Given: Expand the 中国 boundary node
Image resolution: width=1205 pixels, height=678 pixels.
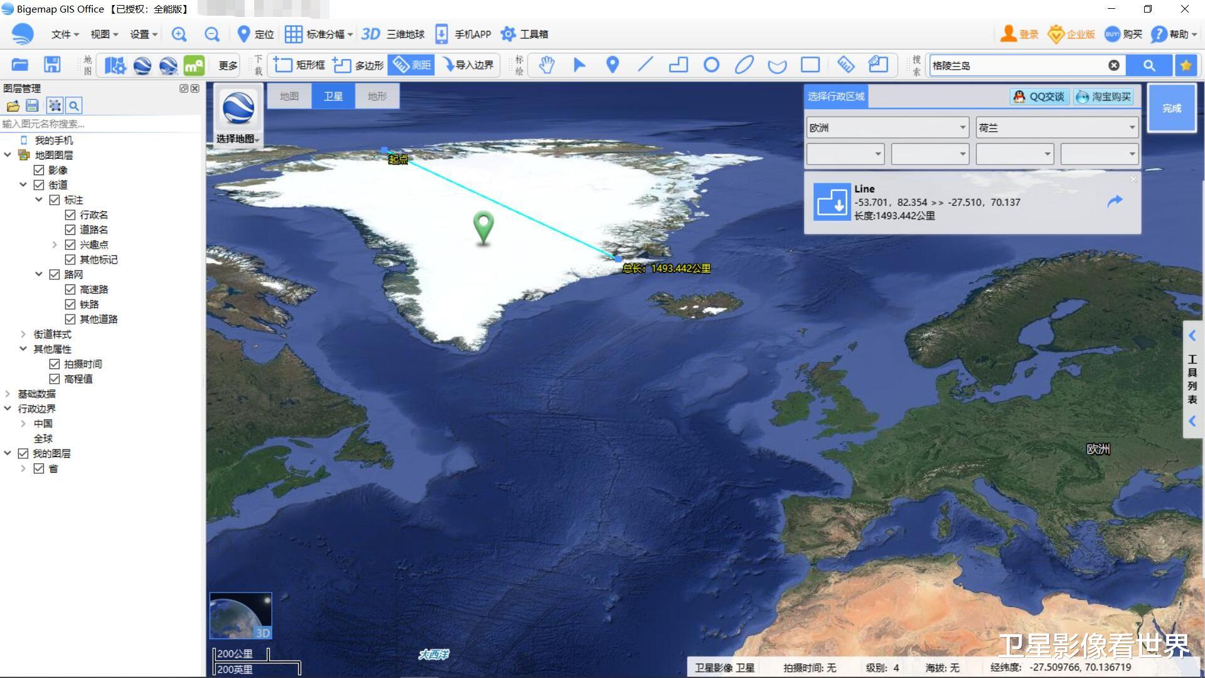Looking at the screenshot, I should click(x=23, y=424).
